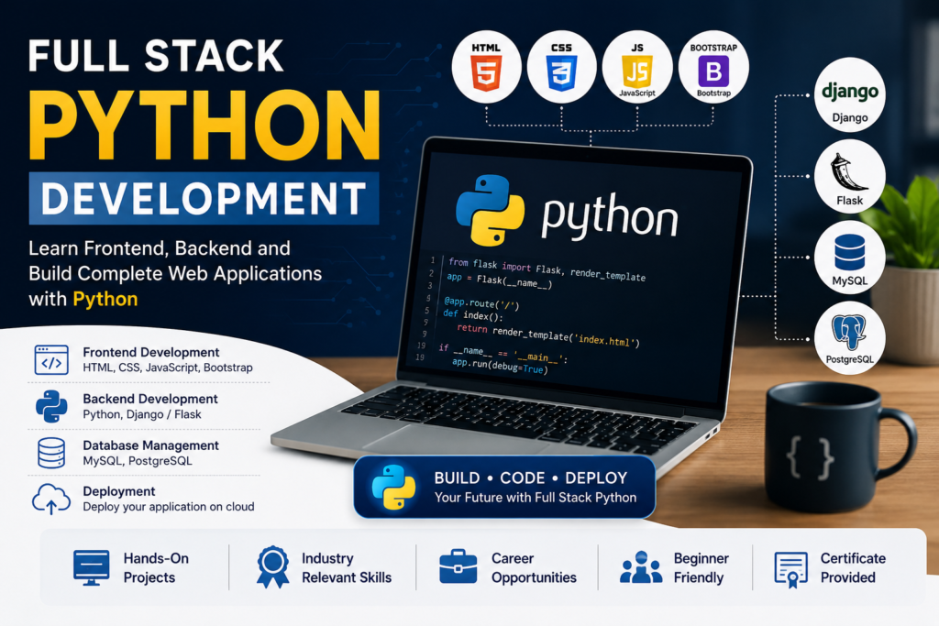Click the database icon beside Database Management

click(51, 453)
